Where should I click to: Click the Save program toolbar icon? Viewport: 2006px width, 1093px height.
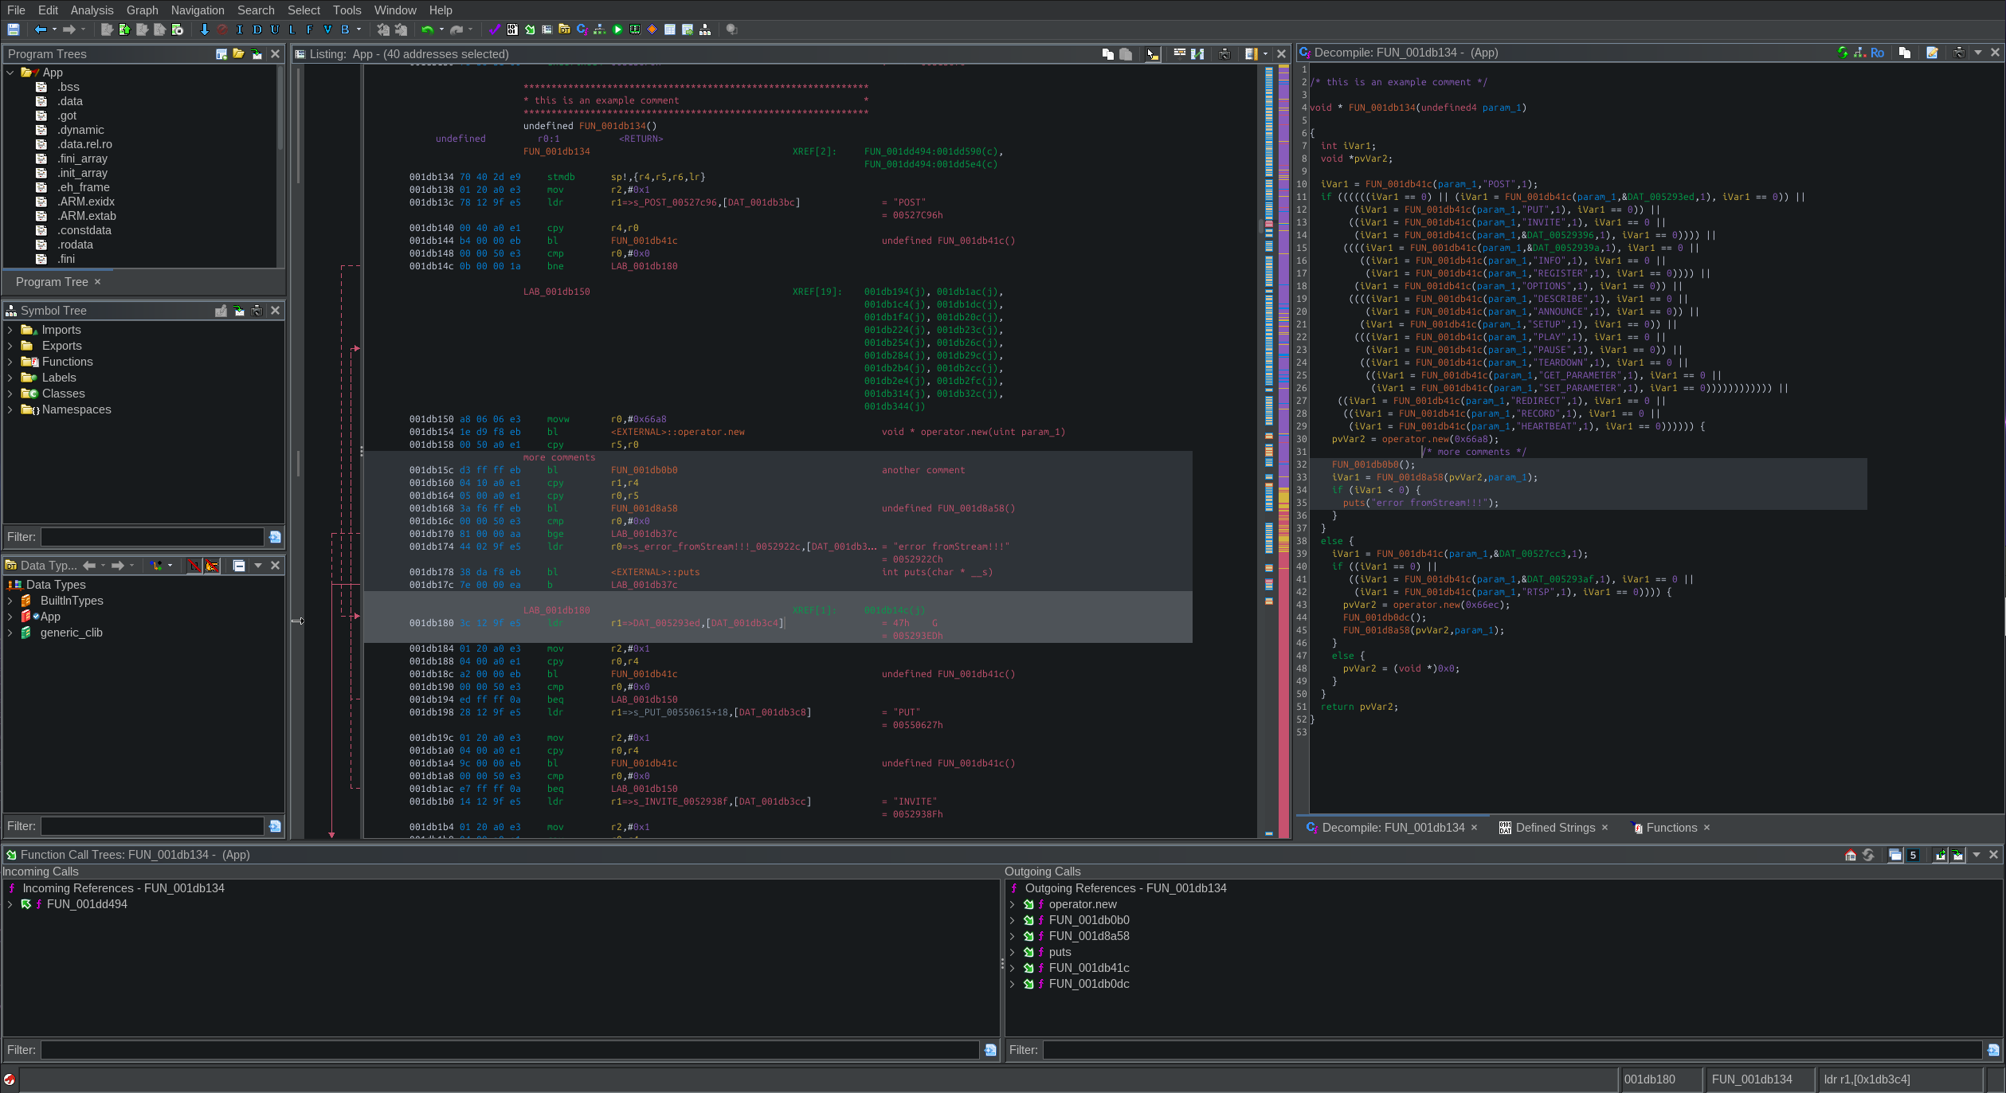14,29
